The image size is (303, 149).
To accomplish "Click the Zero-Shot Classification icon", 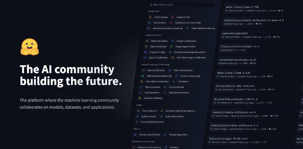I will click(142, 82).
